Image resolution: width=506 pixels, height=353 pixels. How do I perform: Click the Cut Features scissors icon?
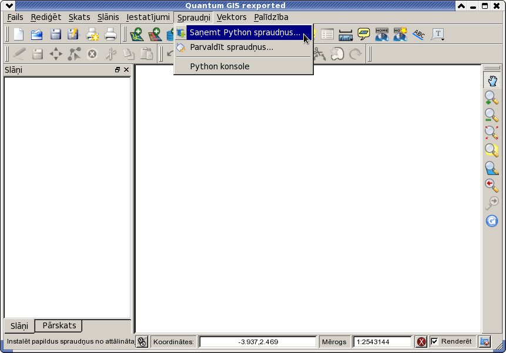pyautogui.click(x=110, y=54)
